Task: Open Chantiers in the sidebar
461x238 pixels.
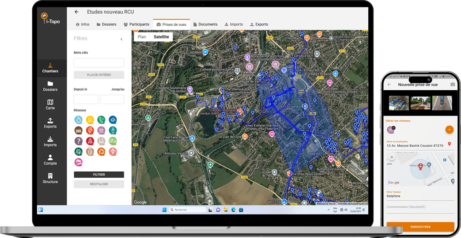Action: pyautogui.click(x=50, y=68)
